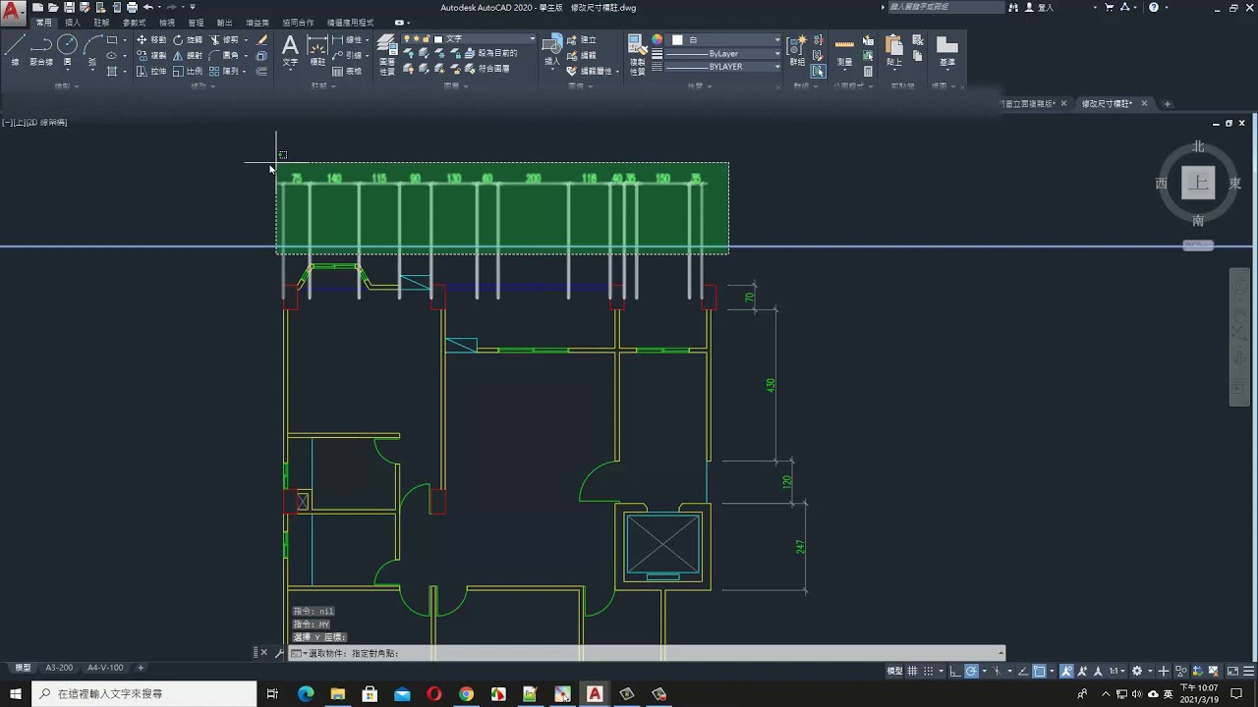
Task: Click the 上 face of the ViewCube
Action: [x=1198, y=183]
